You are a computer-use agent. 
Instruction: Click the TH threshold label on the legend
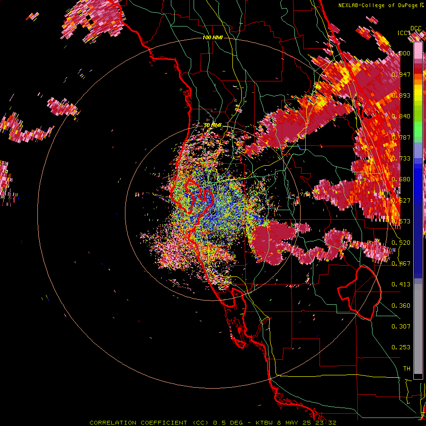pyautogui.click(x=407, y=368)
